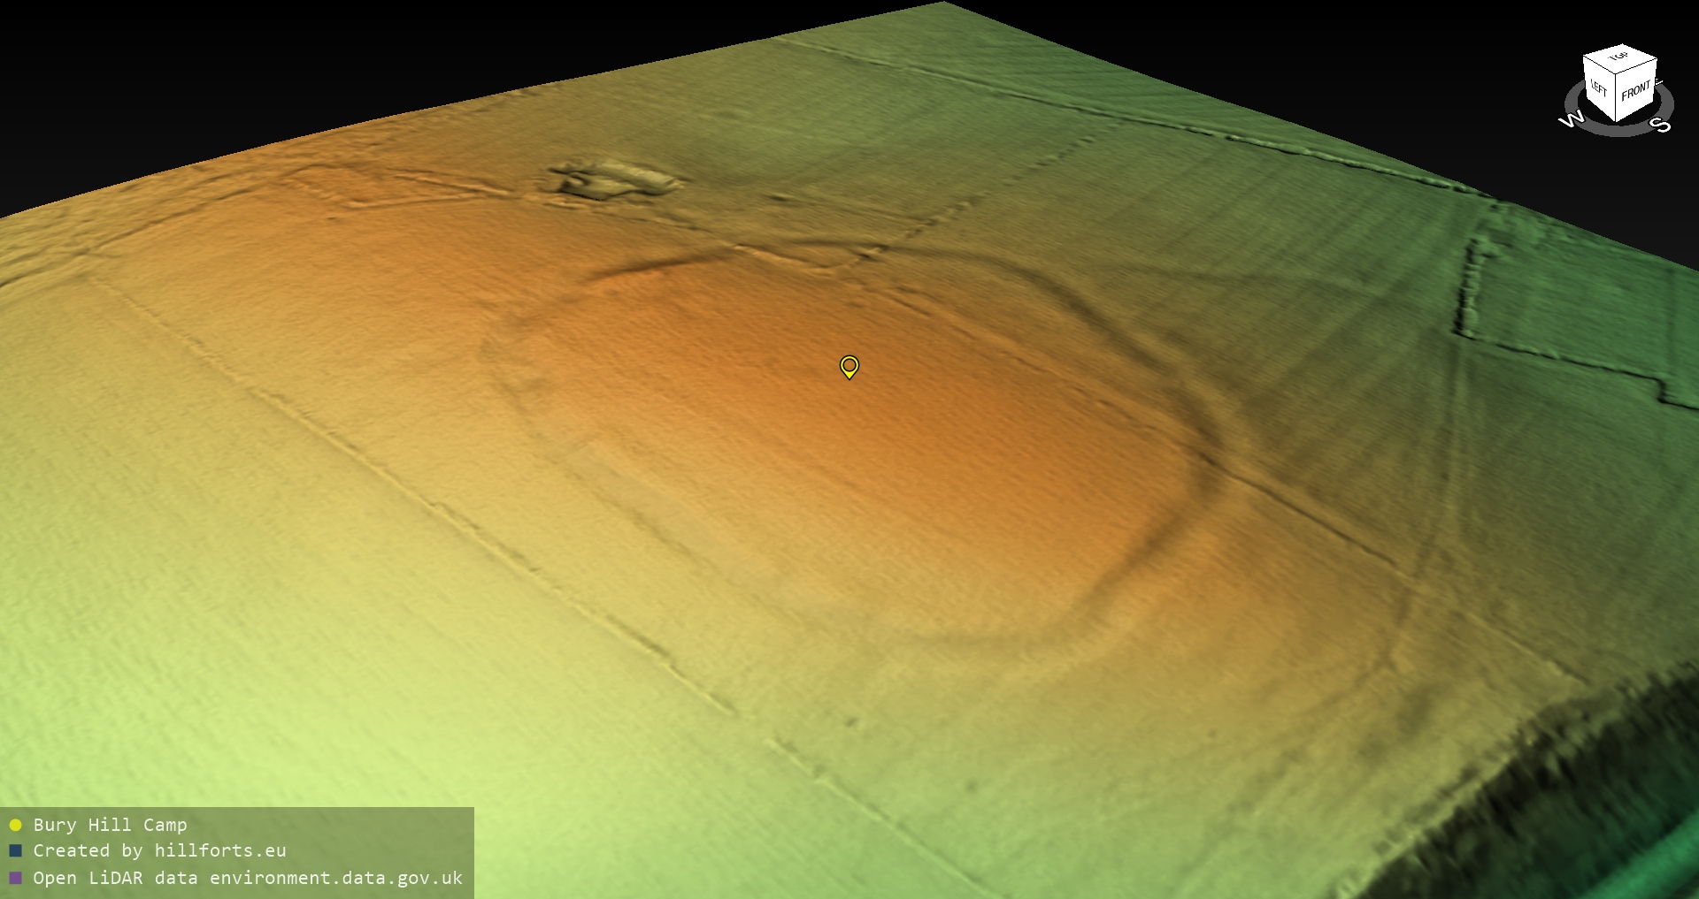
Task: Click the raised quarry-like feature on the terrain
Action: point(615,179)
